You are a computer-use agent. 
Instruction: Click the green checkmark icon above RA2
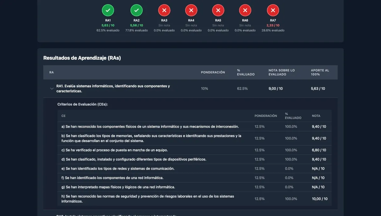pos(137,10)
